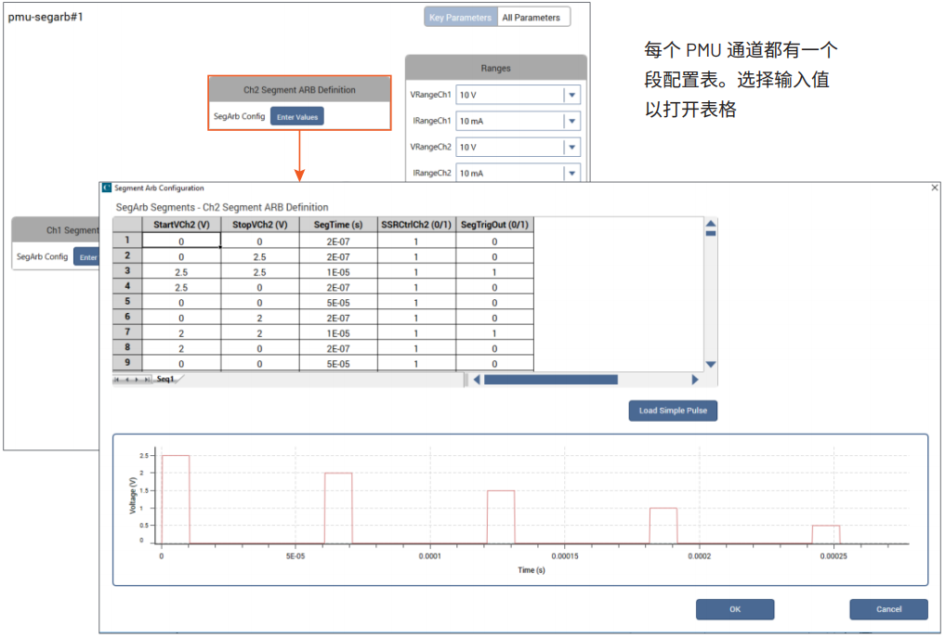Click the Cancel button
This screenshot has height=638, width=945.
888,609
